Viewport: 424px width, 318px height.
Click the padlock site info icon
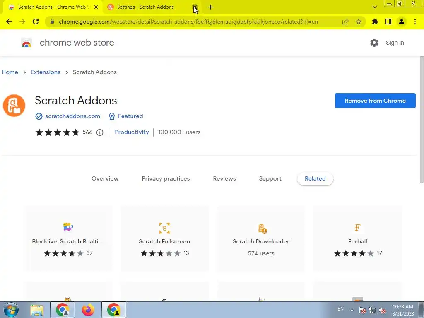click(52, 22)
